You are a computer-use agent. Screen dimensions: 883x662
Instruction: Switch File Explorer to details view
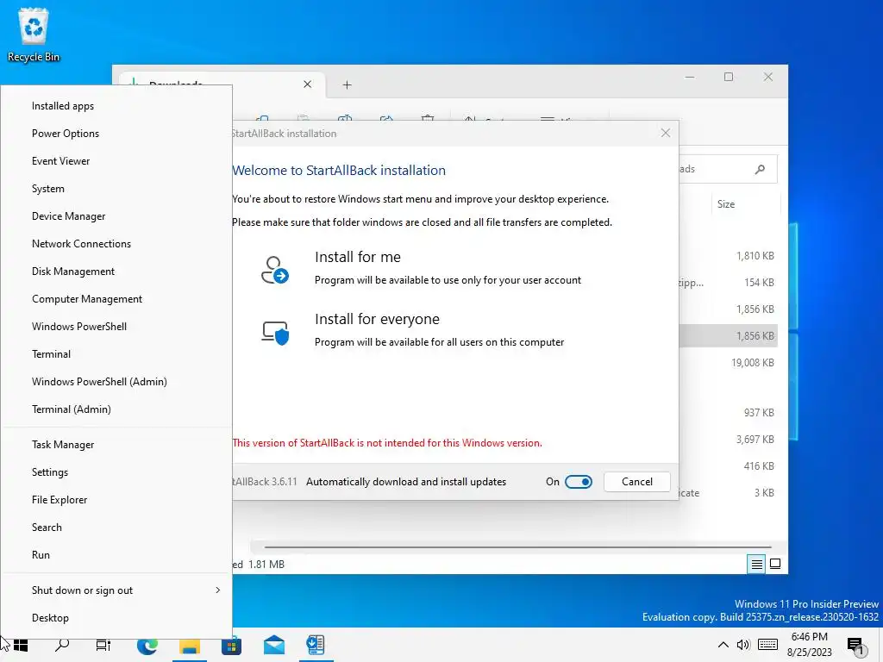(x=757, y=564)
